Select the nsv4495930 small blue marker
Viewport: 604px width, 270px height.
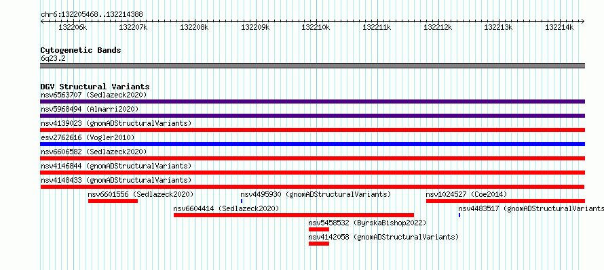[242, 201]
